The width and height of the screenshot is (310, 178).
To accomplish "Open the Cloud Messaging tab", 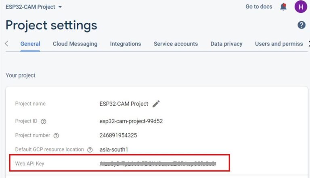I will 75,44.
